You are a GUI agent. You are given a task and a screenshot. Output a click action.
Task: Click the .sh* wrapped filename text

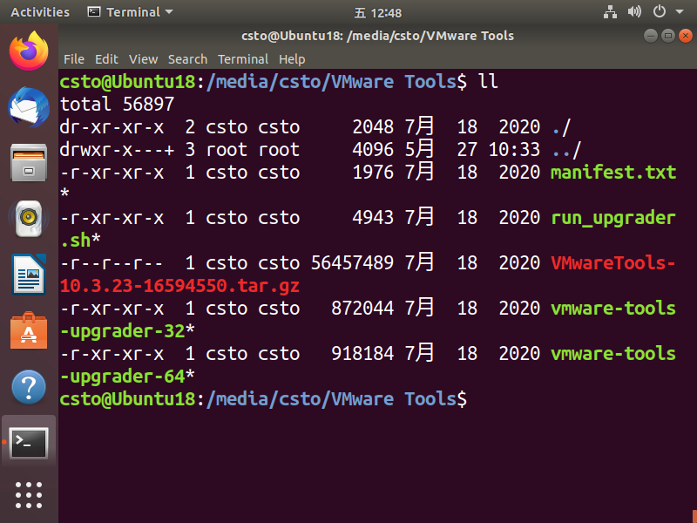point(80,241)
